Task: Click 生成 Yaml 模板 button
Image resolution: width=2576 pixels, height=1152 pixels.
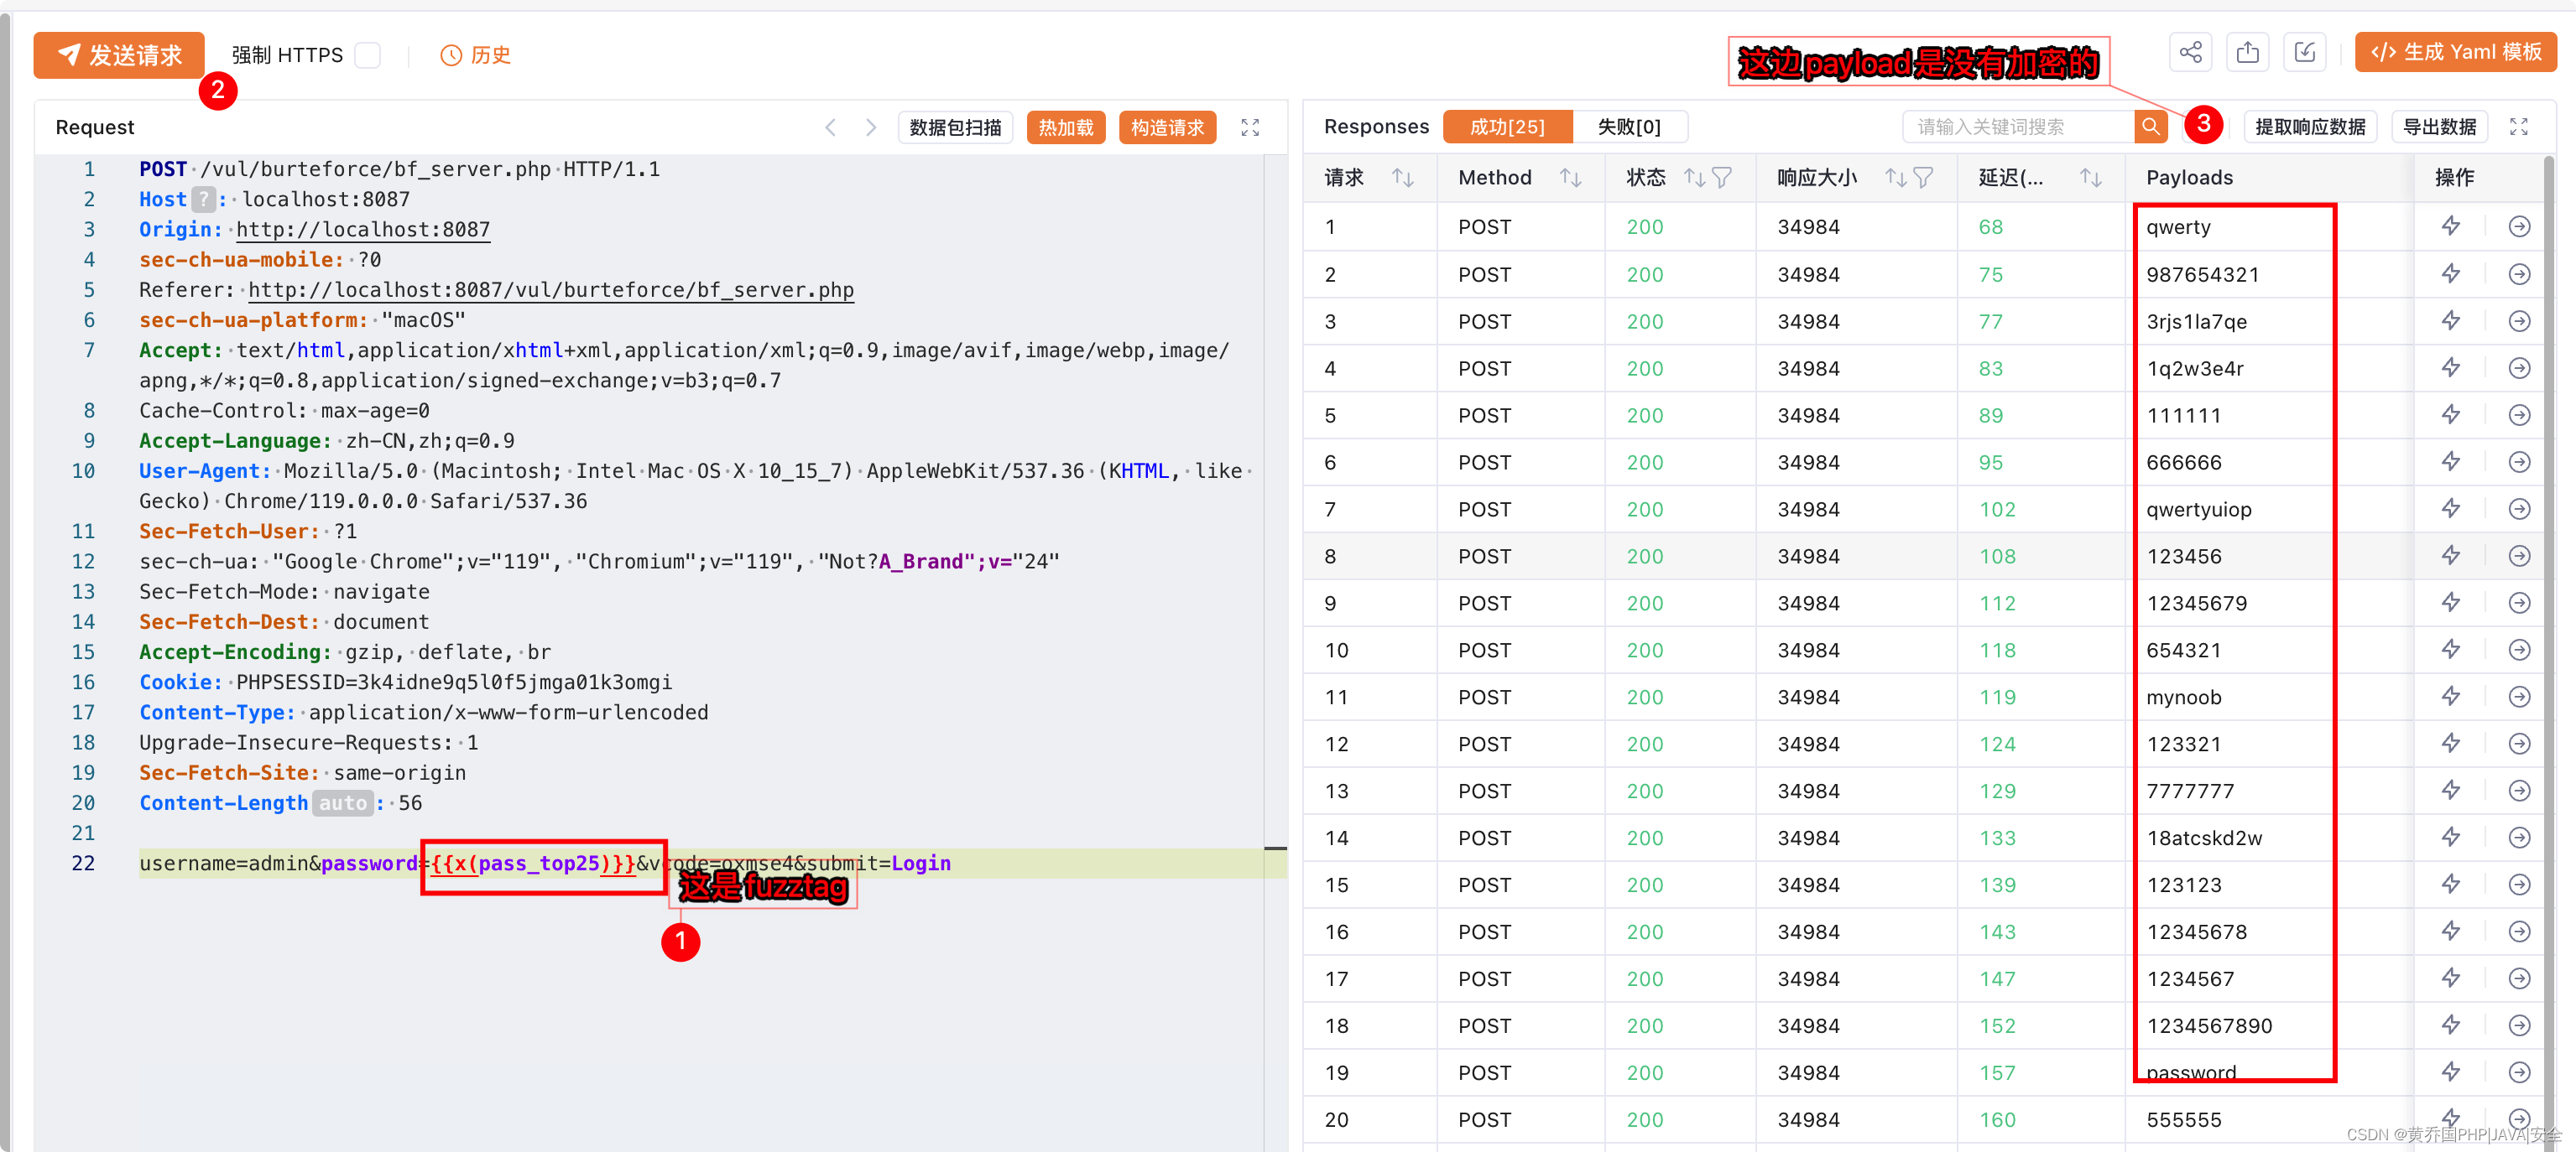Action: click(2455, 52)
